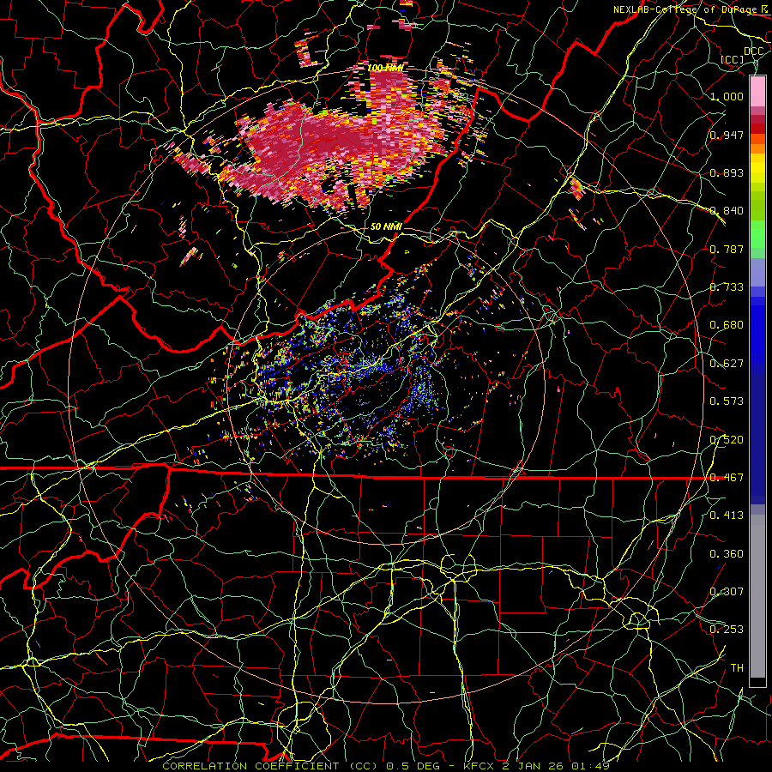Click the 1.000 legend value
The image size is (772, 772).
tap(727, 96)
